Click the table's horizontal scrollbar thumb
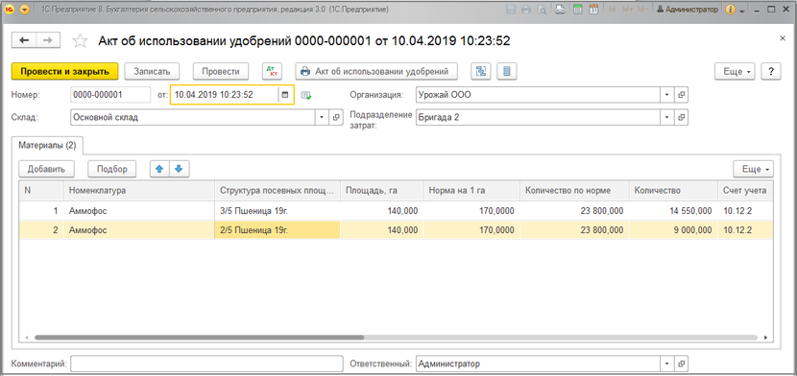This screenshot has height=376, width=797. pos(199,337)
